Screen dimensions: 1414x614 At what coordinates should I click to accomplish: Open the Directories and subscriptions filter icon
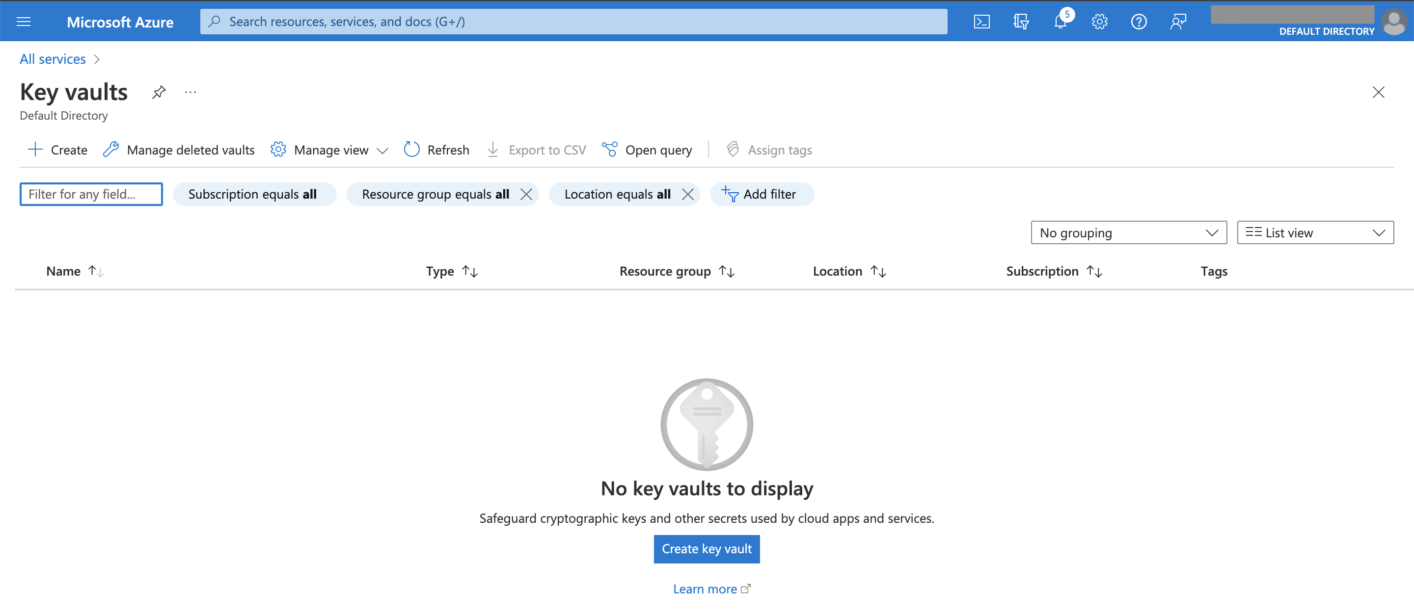tap(1021, 22)
